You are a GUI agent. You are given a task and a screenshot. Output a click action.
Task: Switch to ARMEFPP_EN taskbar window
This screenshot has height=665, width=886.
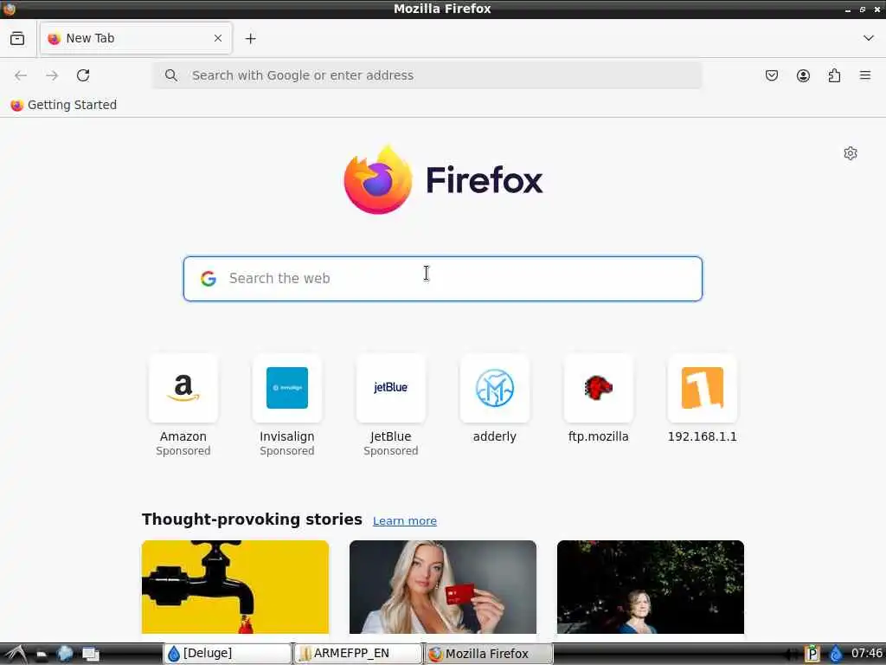click(x=358, y=653)
